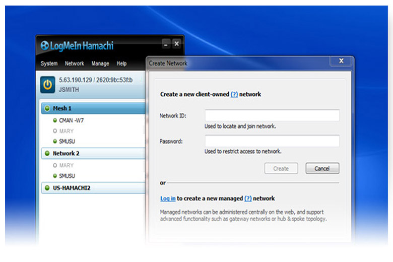
Task: Click the green status dot beside Network 2
Action: click(x=47, y=153)
